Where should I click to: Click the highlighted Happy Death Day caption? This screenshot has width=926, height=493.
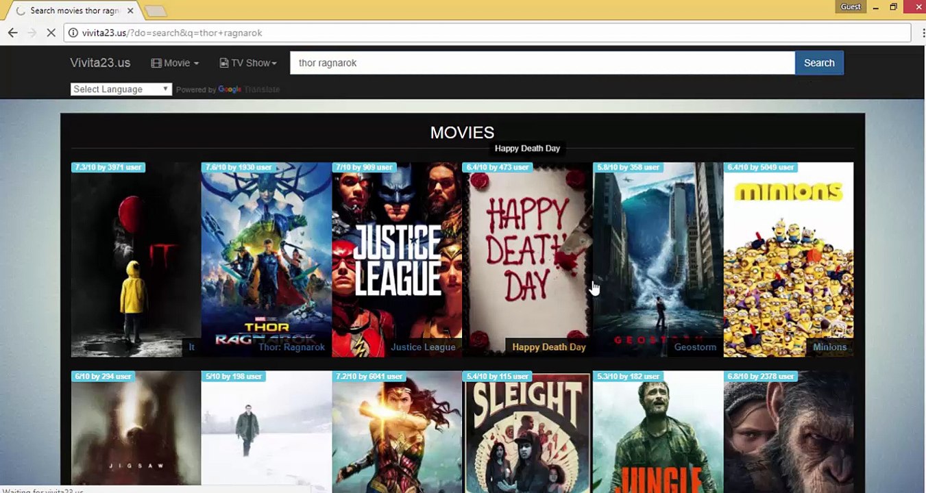click(549, 347)
